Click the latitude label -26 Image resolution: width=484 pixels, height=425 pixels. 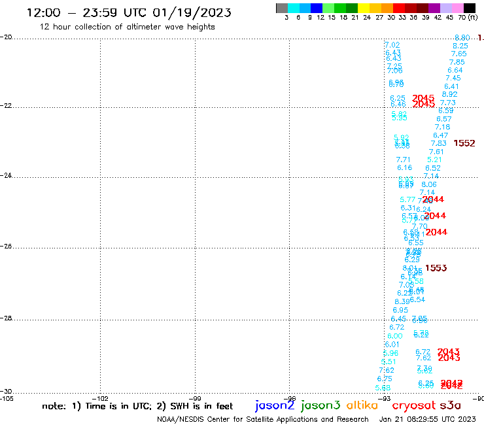tap(6, 246)
